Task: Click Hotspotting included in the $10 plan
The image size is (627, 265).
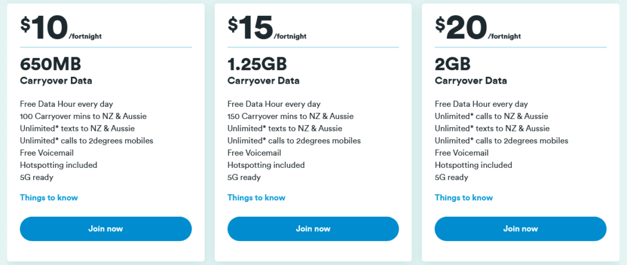Action: (x=59, y=165)
